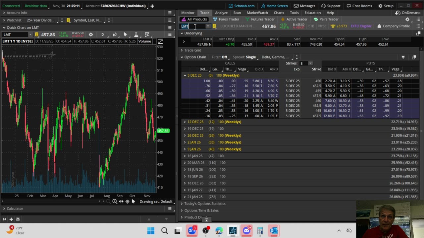The width and height of the screenshot is (424, 238).
Task: Launch OnDemand mode
Action: pyautogui.click(x=408, y=13)
